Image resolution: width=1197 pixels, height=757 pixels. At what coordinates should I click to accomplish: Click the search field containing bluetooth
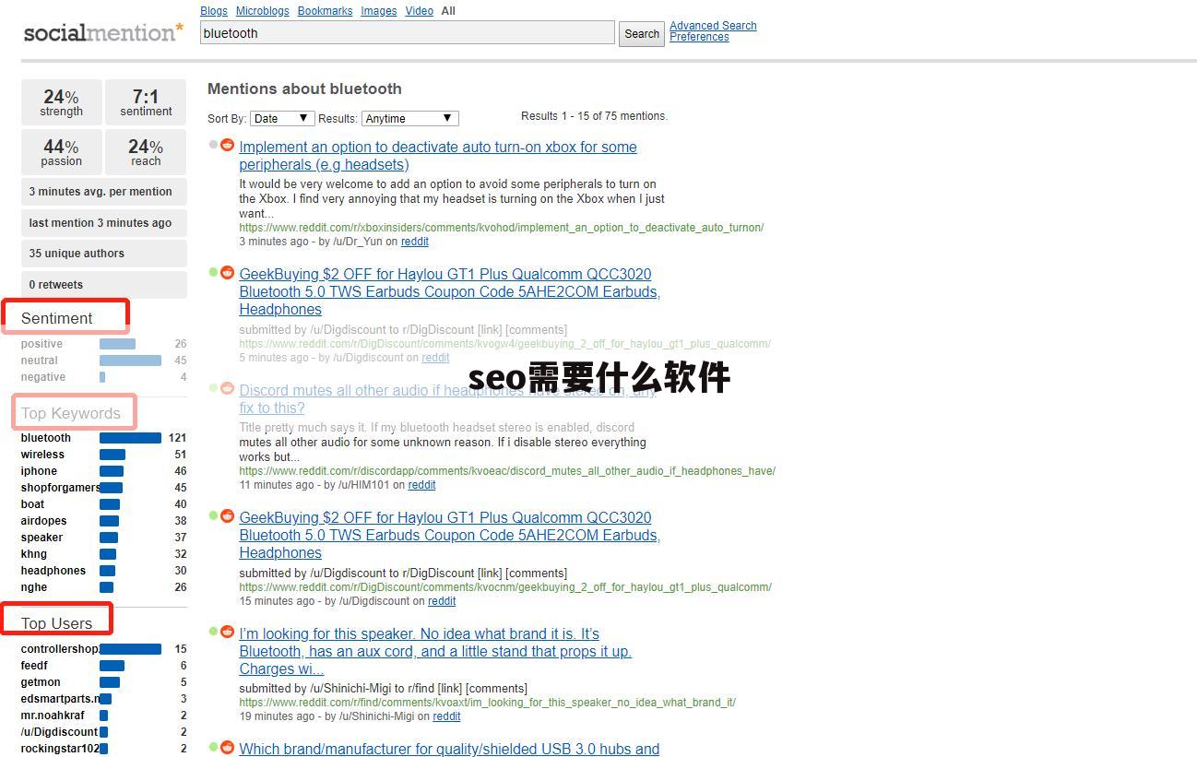407,33
